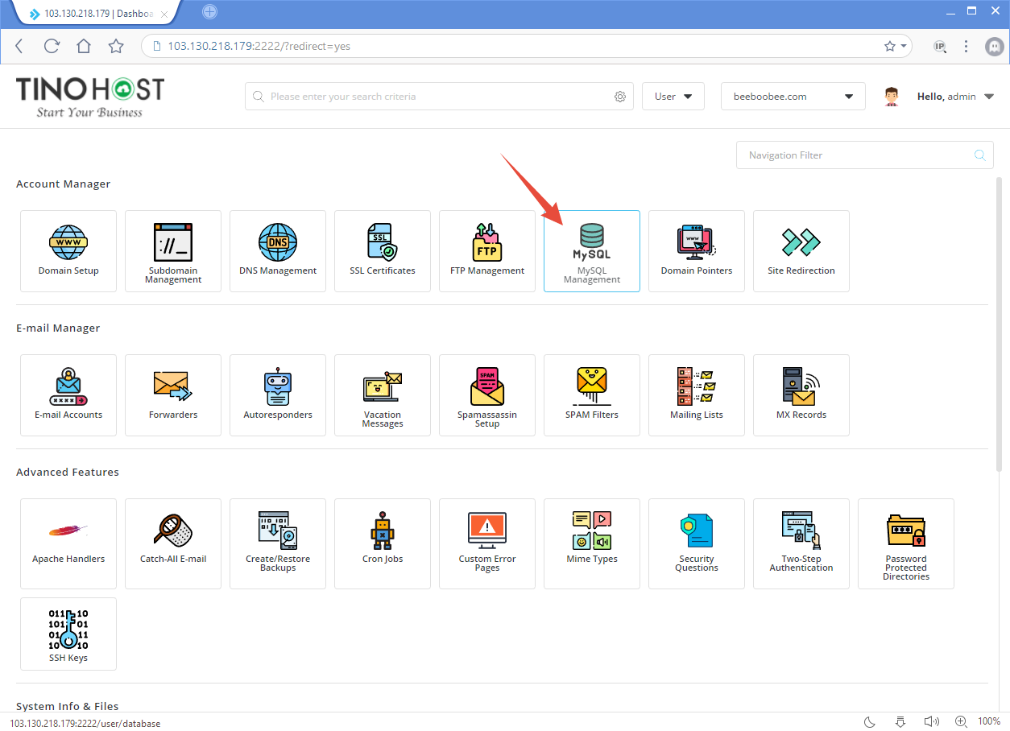Open Site Redirection
The width and height of the screenshot is (1010, 731).
(801, 250)
